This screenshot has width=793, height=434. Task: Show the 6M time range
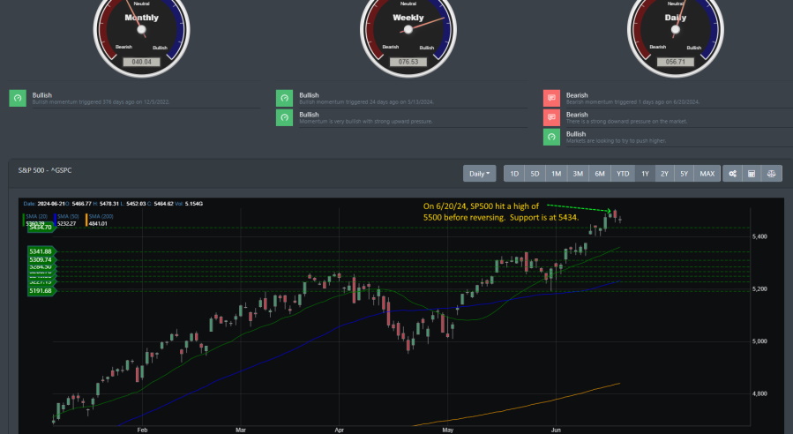(x=600, y=174)
